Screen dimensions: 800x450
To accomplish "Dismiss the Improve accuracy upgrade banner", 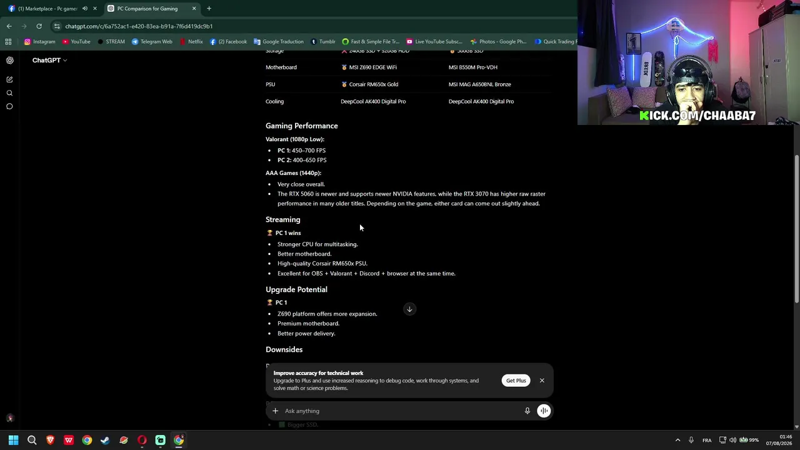I will click(542, 380).
